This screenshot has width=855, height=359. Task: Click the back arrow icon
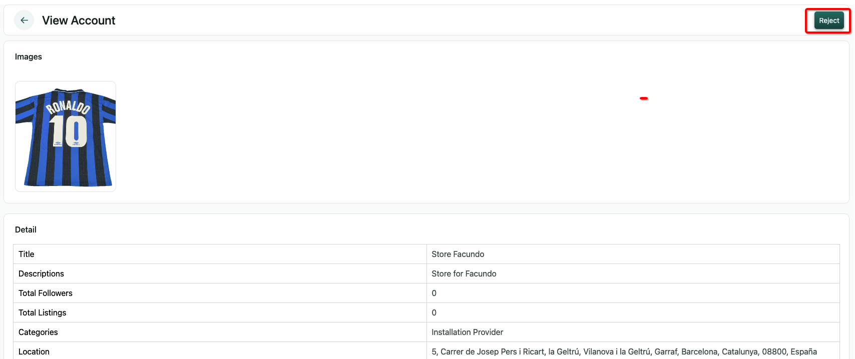coord(24,20)
